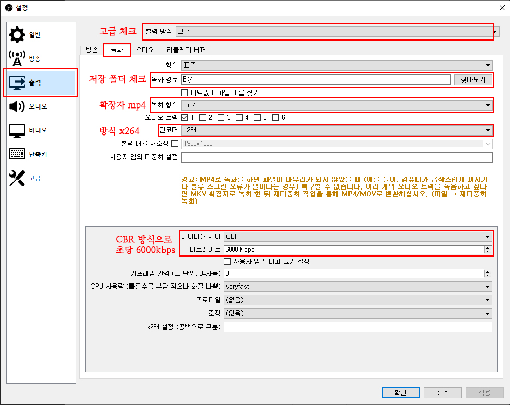Image resolution: width=510 pixels, height=405 pixels.
Task: Open the 일반 (General) gear icon
Action: click(x=17, y=35)
